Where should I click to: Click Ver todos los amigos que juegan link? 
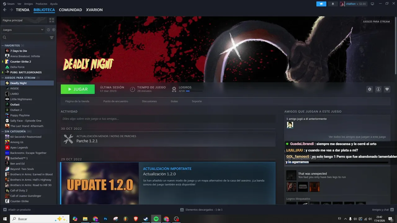(357, 137)
